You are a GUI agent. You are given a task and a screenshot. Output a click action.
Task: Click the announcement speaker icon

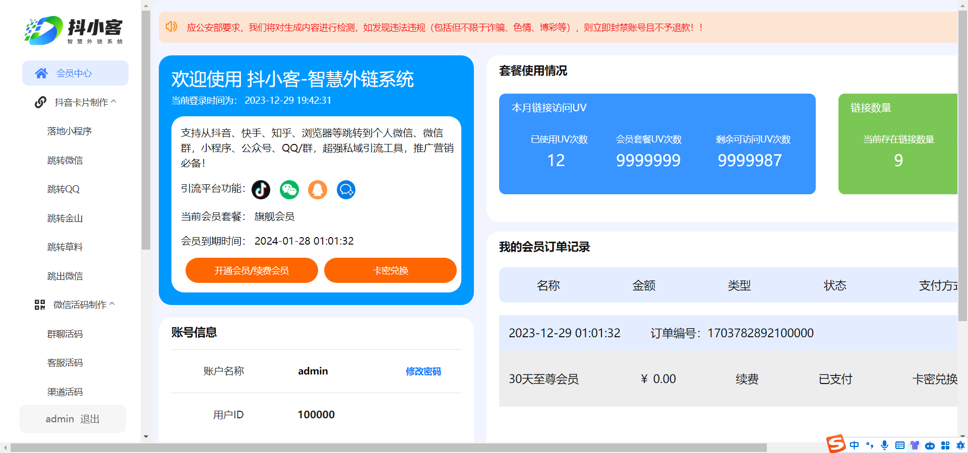click(171, 27)
